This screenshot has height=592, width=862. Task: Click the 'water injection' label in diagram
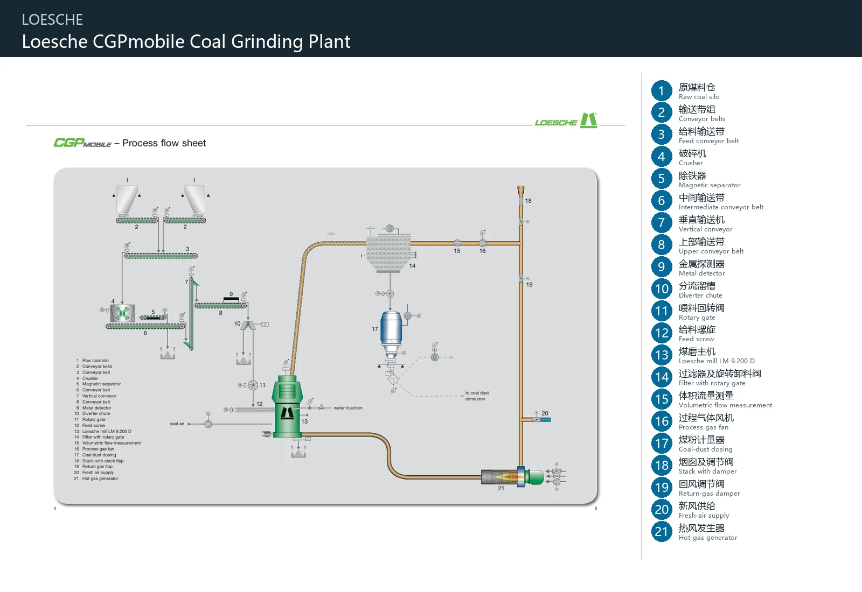(348, 408)
